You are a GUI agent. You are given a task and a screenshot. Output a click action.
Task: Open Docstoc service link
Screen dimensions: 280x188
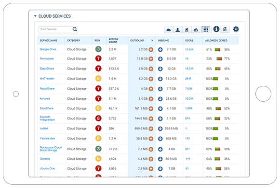45,158
